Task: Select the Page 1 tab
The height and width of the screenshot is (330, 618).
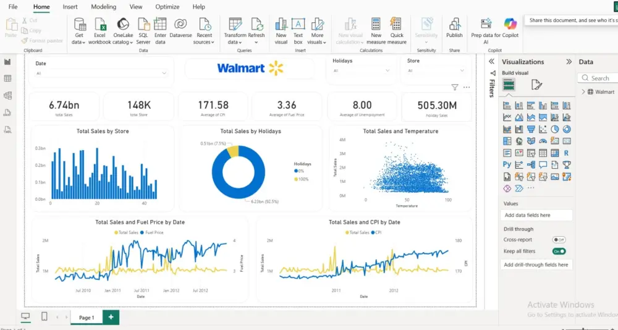Action: [87, 318]
